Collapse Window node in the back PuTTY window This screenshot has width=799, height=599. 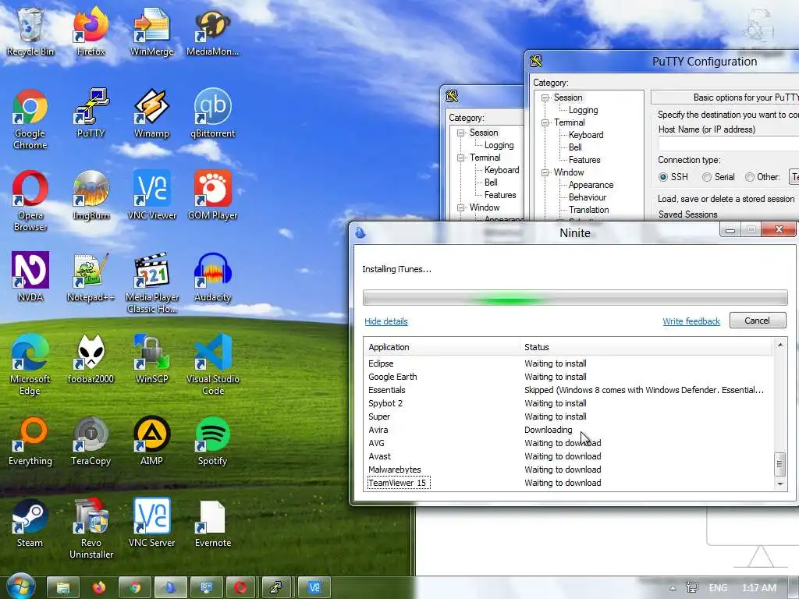coord(460,207)
